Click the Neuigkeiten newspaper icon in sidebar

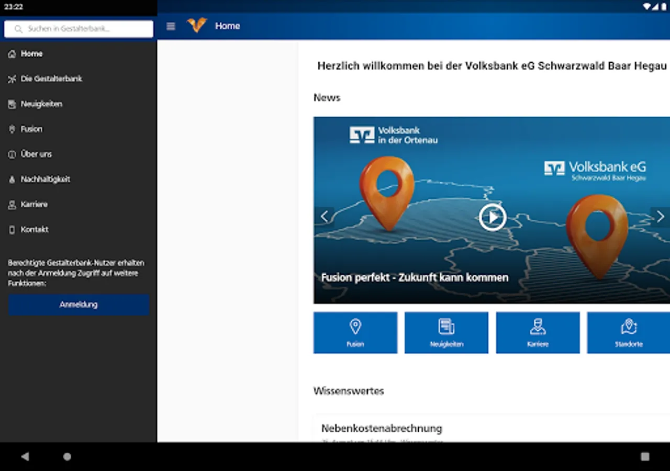pyautogui.click(x=12, y=104)
